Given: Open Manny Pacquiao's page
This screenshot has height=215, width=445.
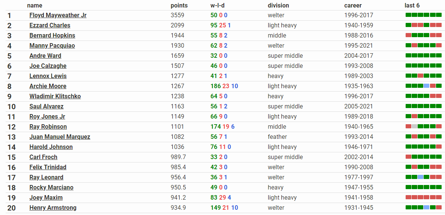Looking at the screenshot, I should pyautogui.click(x=52, y=46).
